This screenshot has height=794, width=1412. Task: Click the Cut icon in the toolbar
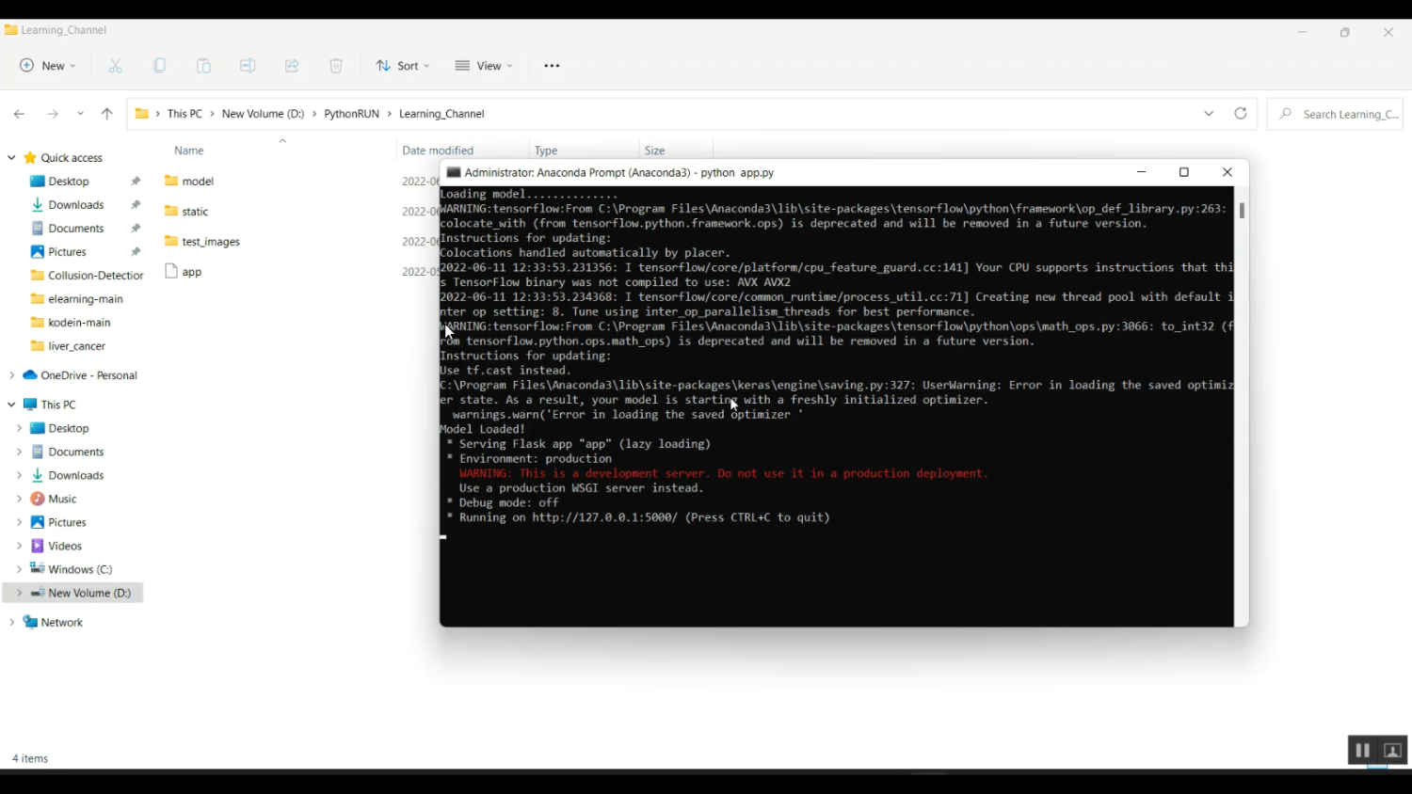point(116,66)
